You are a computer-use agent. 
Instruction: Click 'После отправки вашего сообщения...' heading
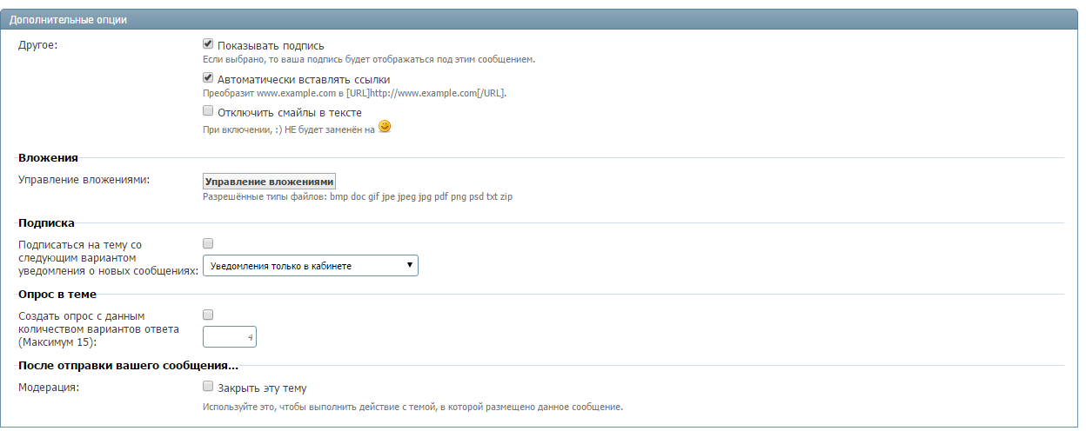click(128, 365)
